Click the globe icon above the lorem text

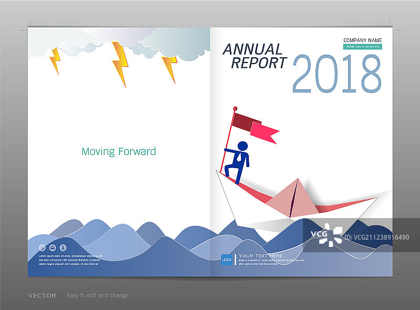click(x=42, y=247)
